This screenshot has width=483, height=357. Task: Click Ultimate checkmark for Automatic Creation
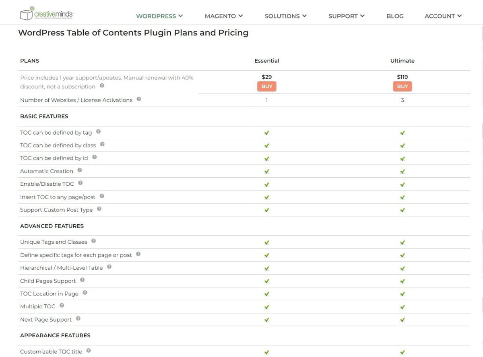(402, 171)
